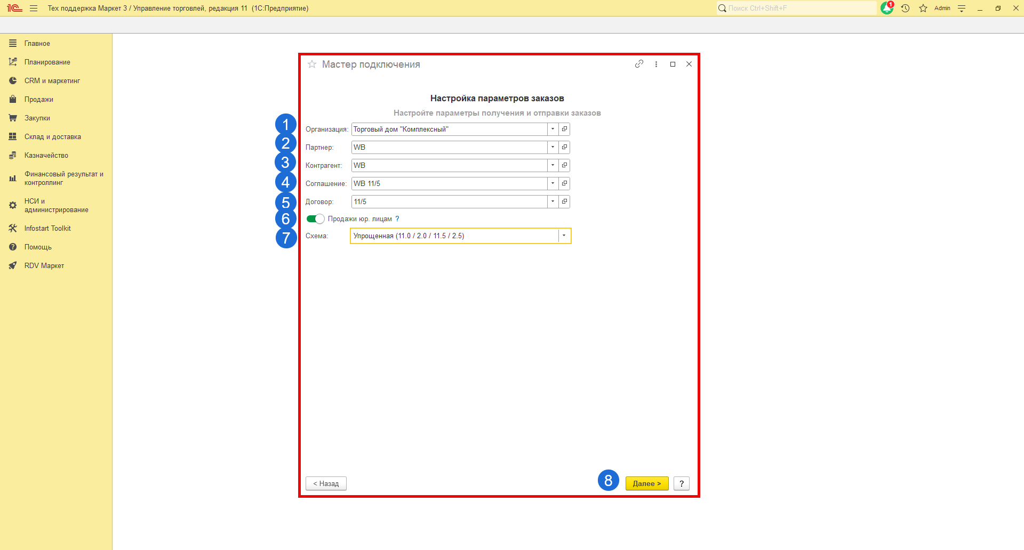Viewport: 1024px width, 550px height.
Task: Open Финансовый результат и контроллинг section
Action: [56, 178]
